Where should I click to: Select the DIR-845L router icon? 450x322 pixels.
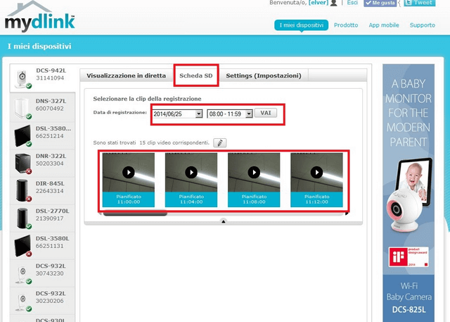pyautogui.click(x=22, y=190)
